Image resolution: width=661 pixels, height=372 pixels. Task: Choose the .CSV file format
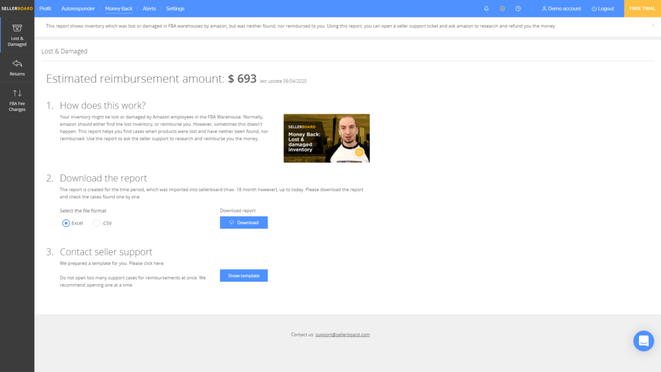pos(97,223)
